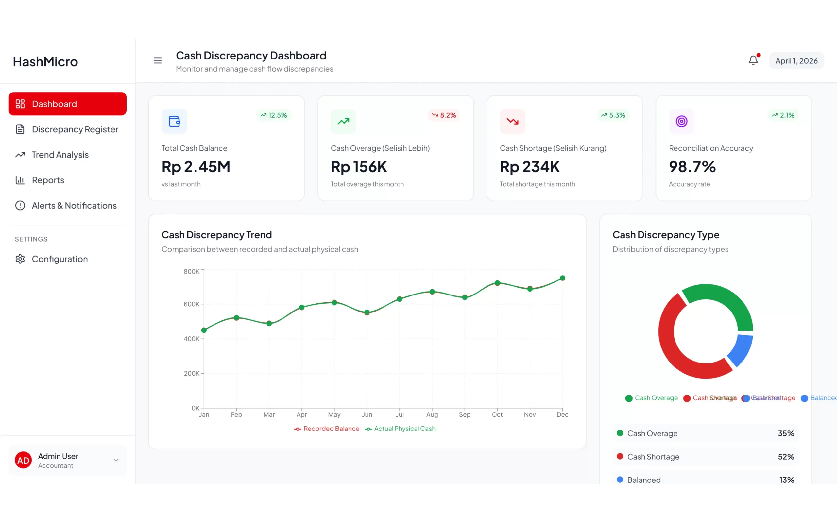Open the notification bell
This screenshot has height=523, width=837.
pyautogui.click(x=753, y=60)
